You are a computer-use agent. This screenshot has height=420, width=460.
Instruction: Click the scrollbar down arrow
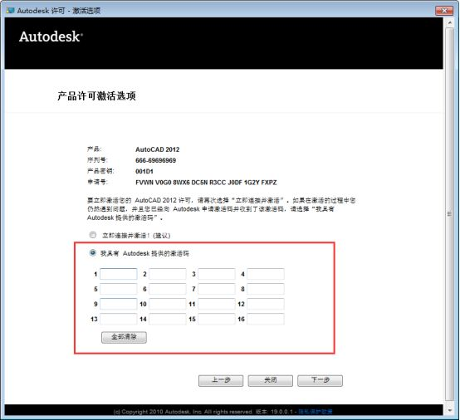(450, 410)
